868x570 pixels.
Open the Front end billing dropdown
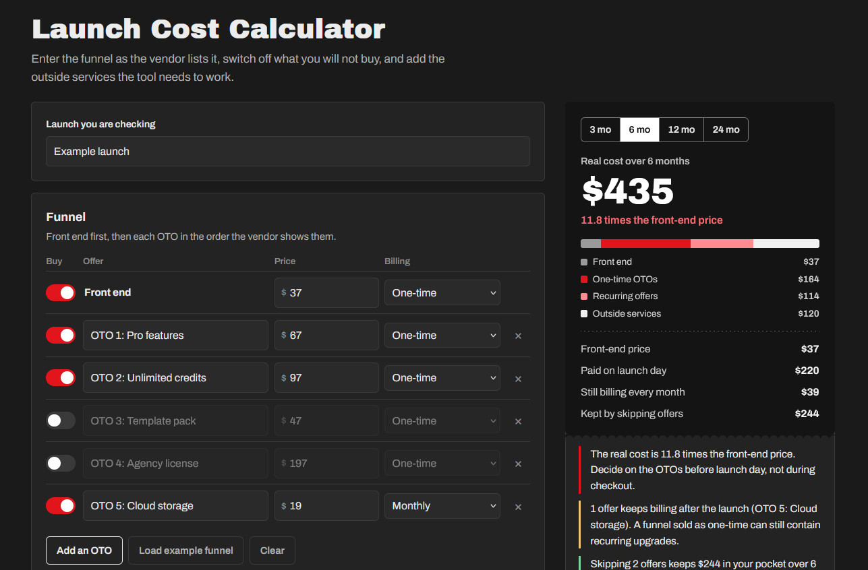click(442, 293)
